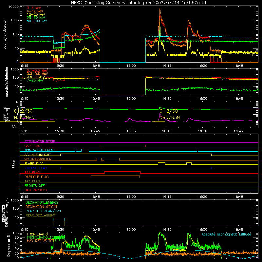262x262 pixels.
Task: Click the orange MAX_DET_VS_TOT legend label
Action: click(x=40, y=241)
